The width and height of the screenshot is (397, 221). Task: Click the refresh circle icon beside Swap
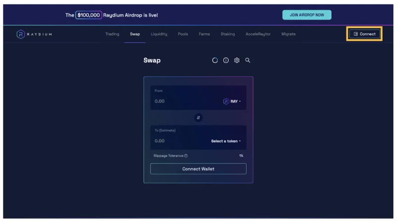[215, 60]
